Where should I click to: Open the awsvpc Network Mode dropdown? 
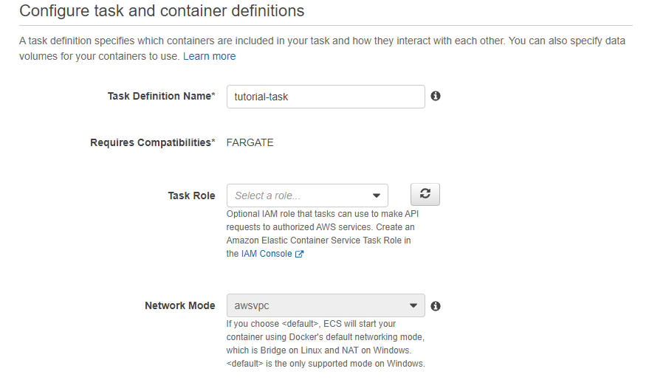(x=326, y=305)
